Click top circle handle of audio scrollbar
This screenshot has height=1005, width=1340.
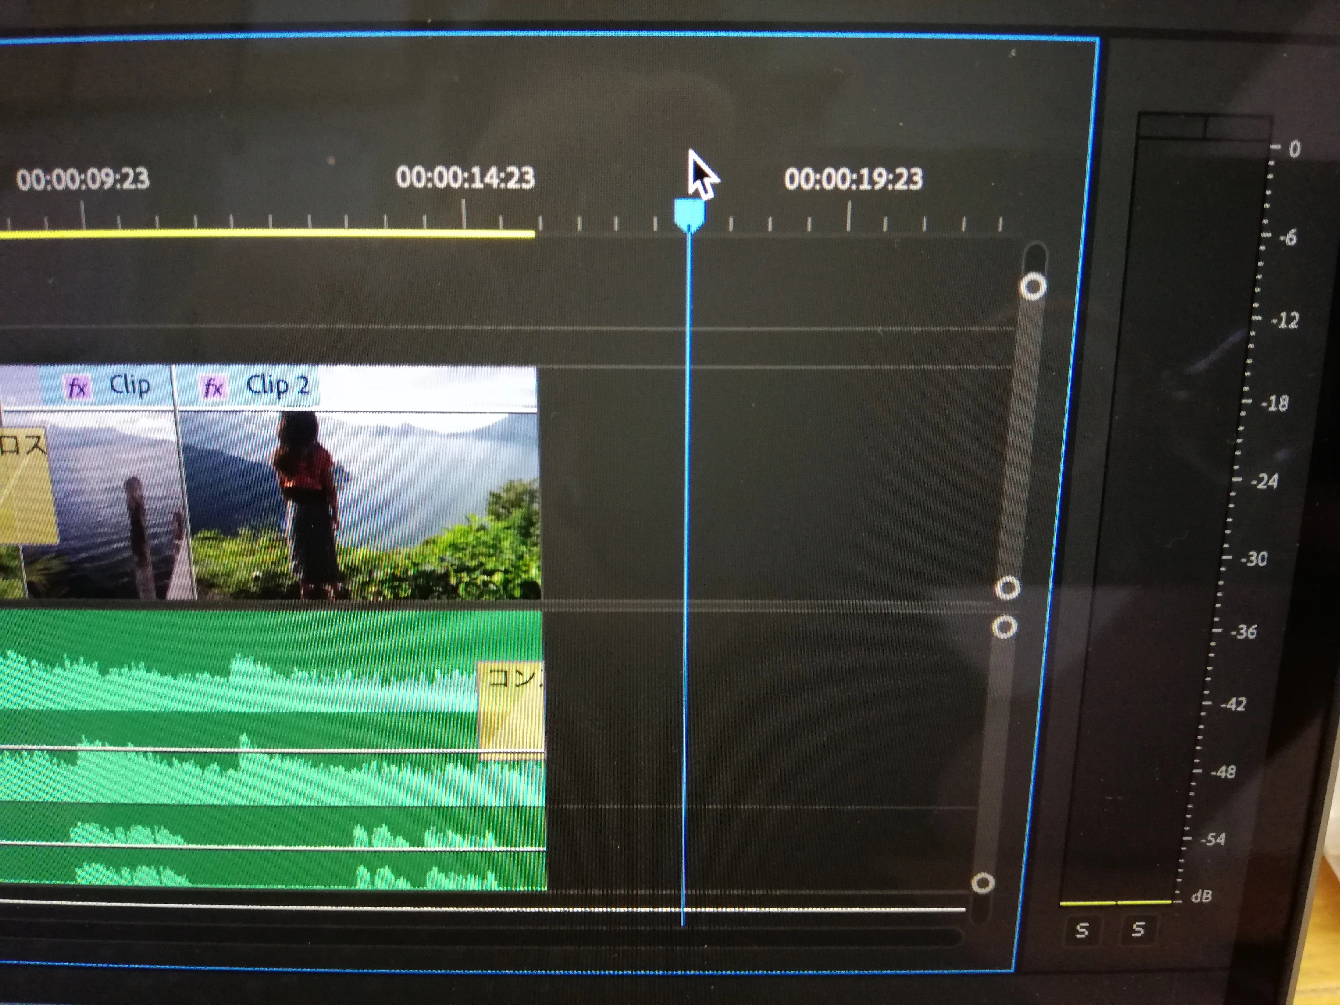coord(1004,628)
